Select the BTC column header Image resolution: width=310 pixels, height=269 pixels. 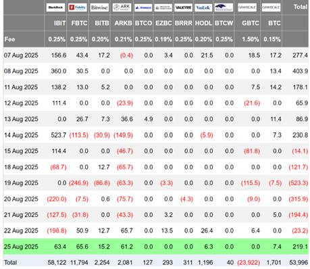274,23
